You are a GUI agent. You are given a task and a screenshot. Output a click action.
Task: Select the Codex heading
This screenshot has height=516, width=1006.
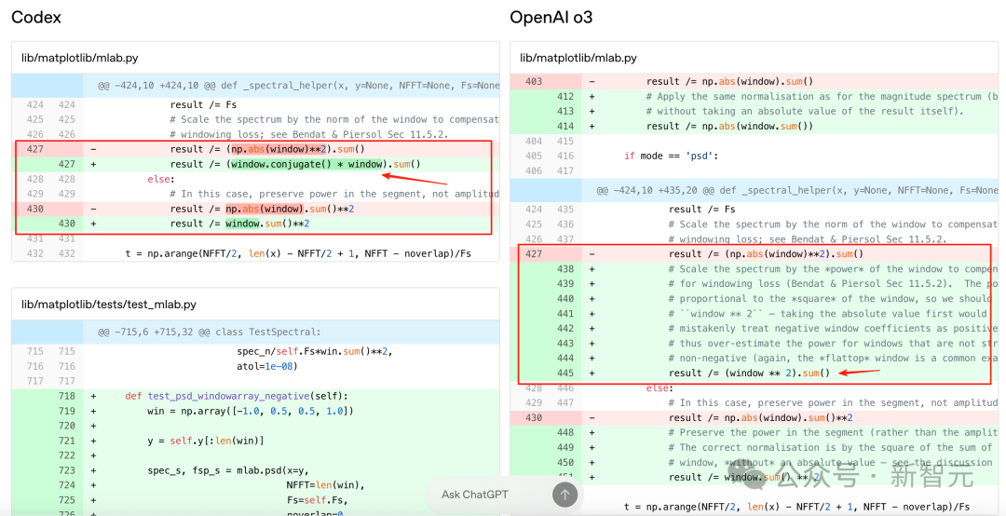point(36,18)
